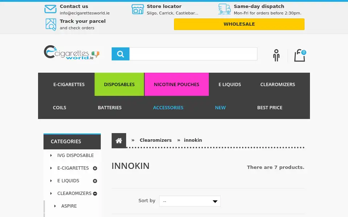The width and height of the screenshot is (348, 217).
Task: Go home via breadcrumb house icon
Action: pos(119,141)
